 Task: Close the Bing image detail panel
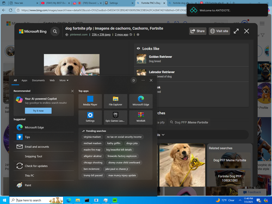pyautogui.click(x=246, y=31)
